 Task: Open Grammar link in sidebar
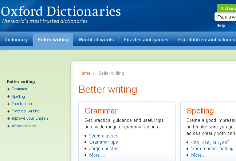(19, 89)
